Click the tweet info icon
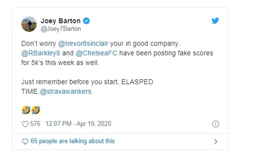Screen dimensions: 255x154 (x=215, y=124)
